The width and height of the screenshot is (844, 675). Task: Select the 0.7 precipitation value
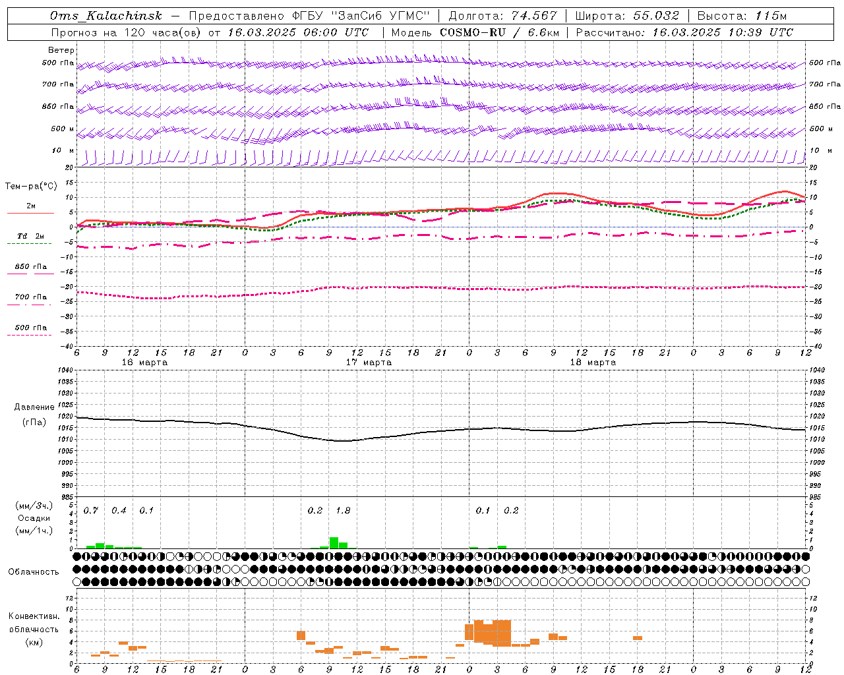click(x=91, y=511)
